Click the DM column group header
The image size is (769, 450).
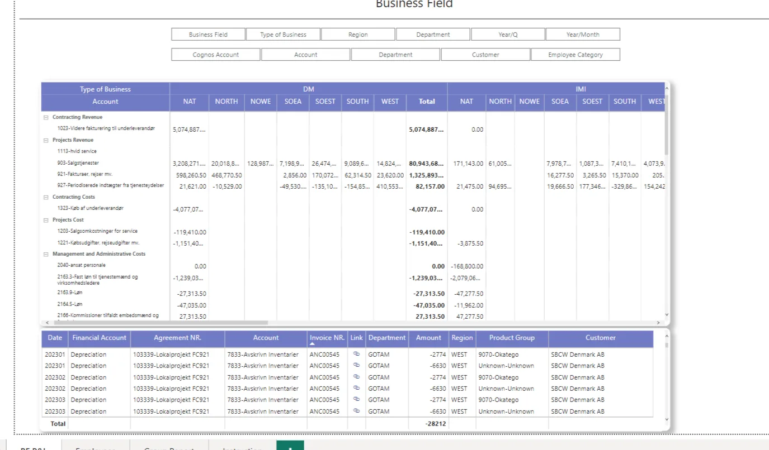309,89
